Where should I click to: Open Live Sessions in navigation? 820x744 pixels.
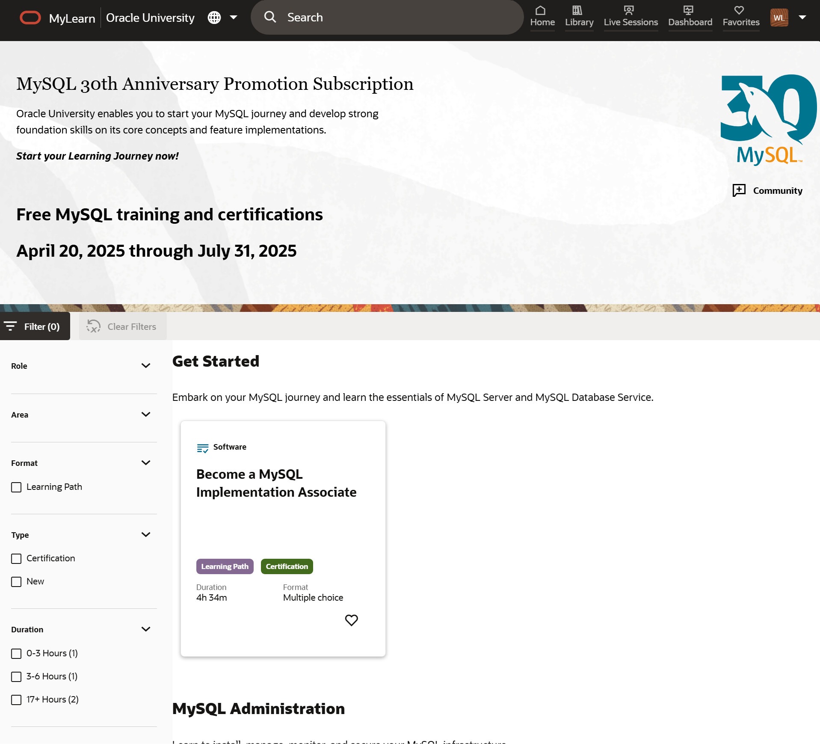[631, 17]
